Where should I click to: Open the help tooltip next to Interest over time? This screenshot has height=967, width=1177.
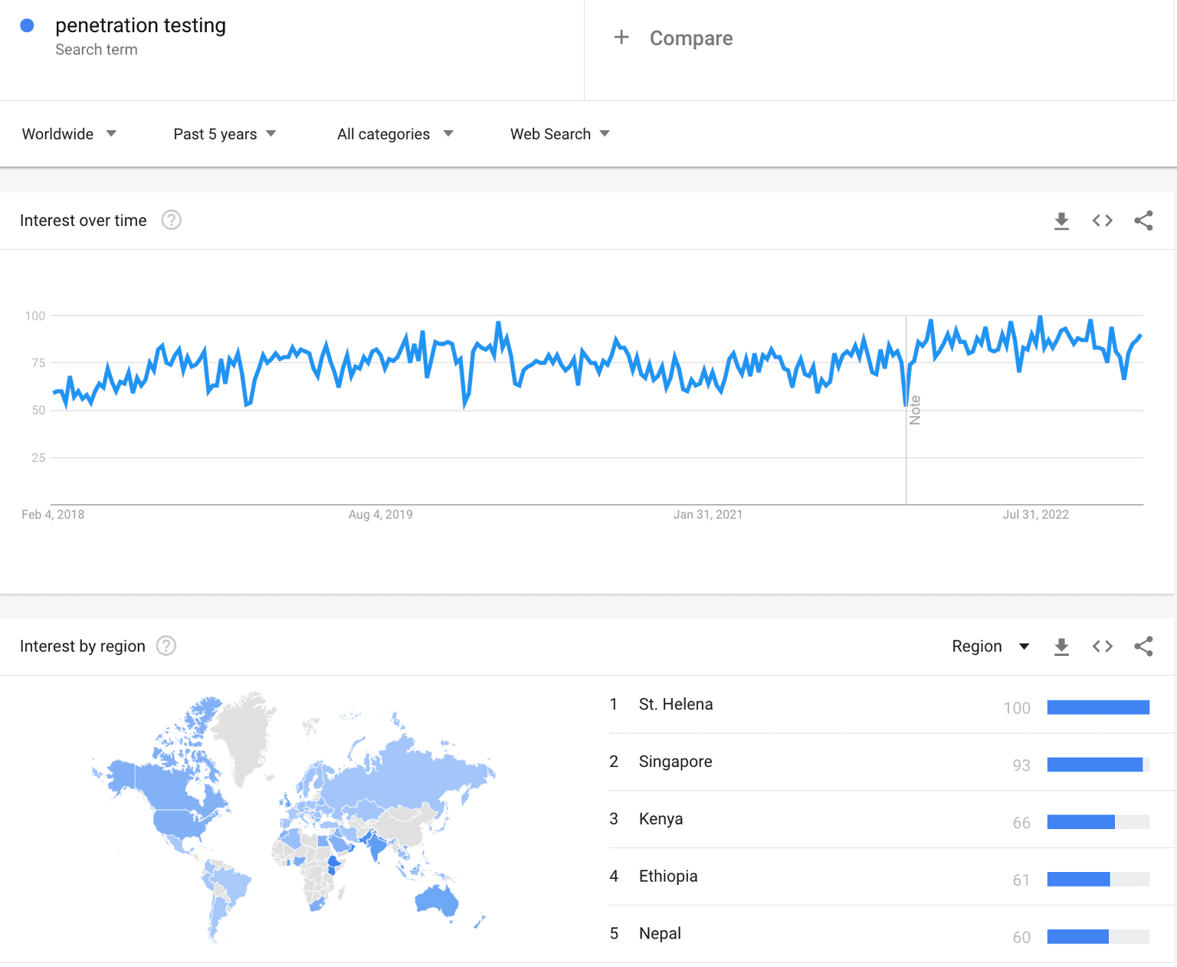(171, 220)
